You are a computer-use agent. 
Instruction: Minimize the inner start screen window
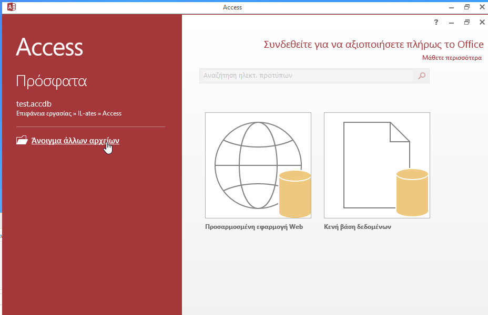(x=451, y=23)
